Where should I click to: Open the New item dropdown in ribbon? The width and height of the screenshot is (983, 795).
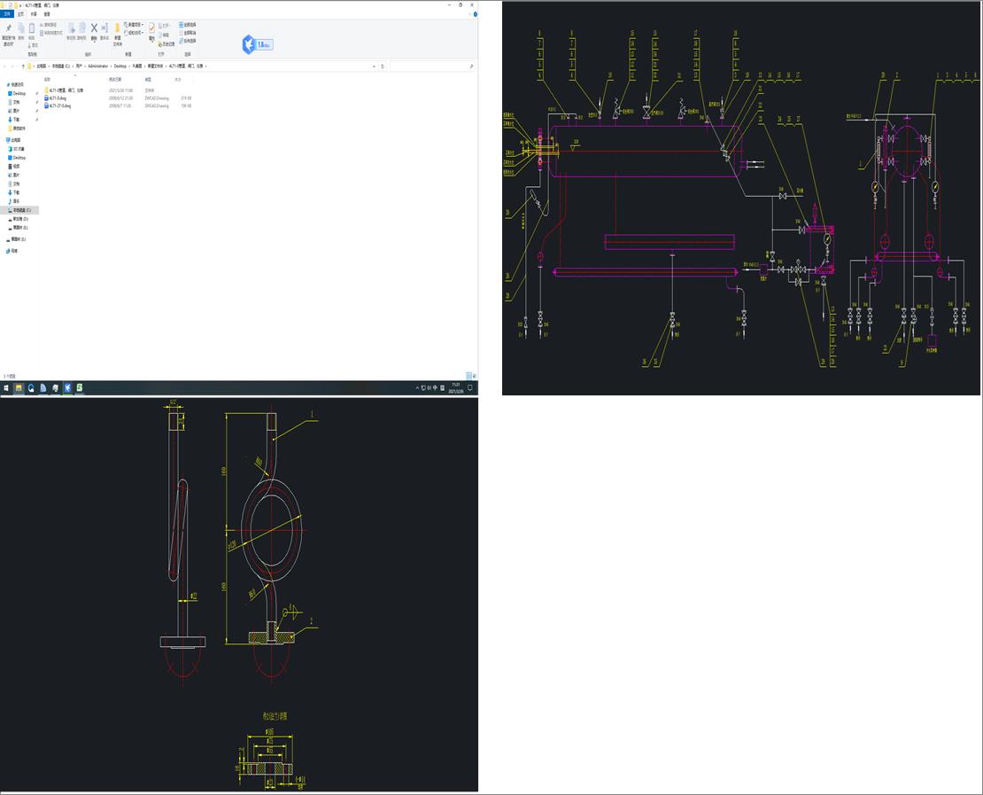coord(135,25)
